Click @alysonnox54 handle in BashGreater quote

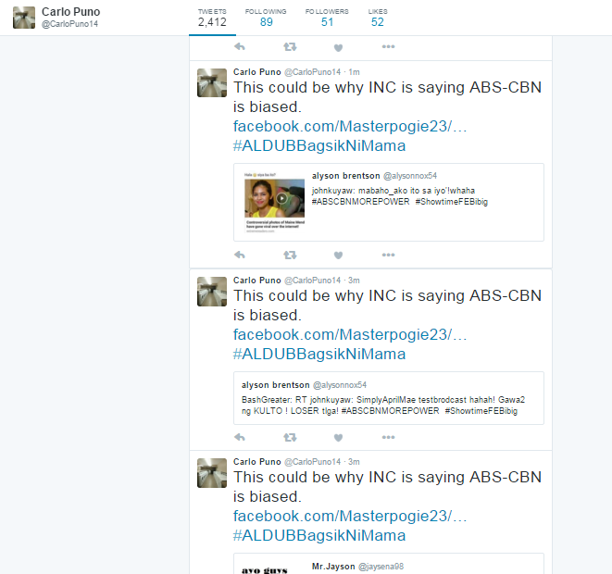(340, 385)
